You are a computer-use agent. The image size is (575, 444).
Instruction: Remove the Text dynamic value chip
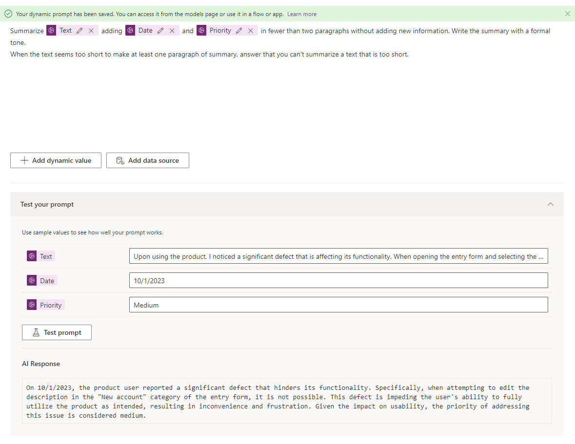(91, 31)
